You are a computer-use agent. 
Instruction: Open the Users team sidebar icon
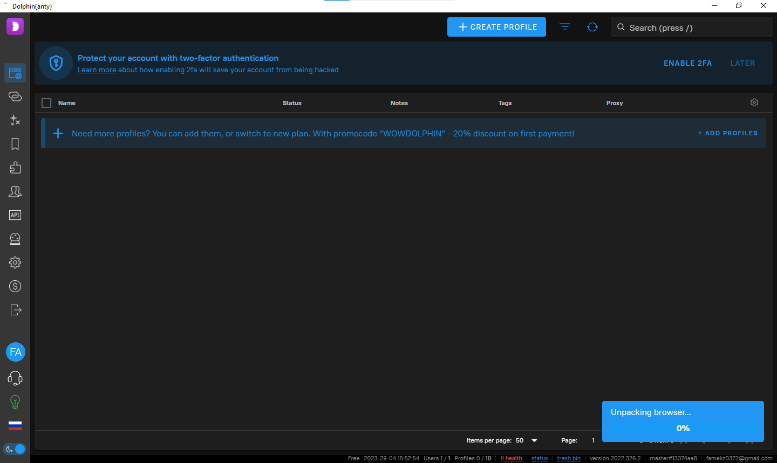click(15, 191)
